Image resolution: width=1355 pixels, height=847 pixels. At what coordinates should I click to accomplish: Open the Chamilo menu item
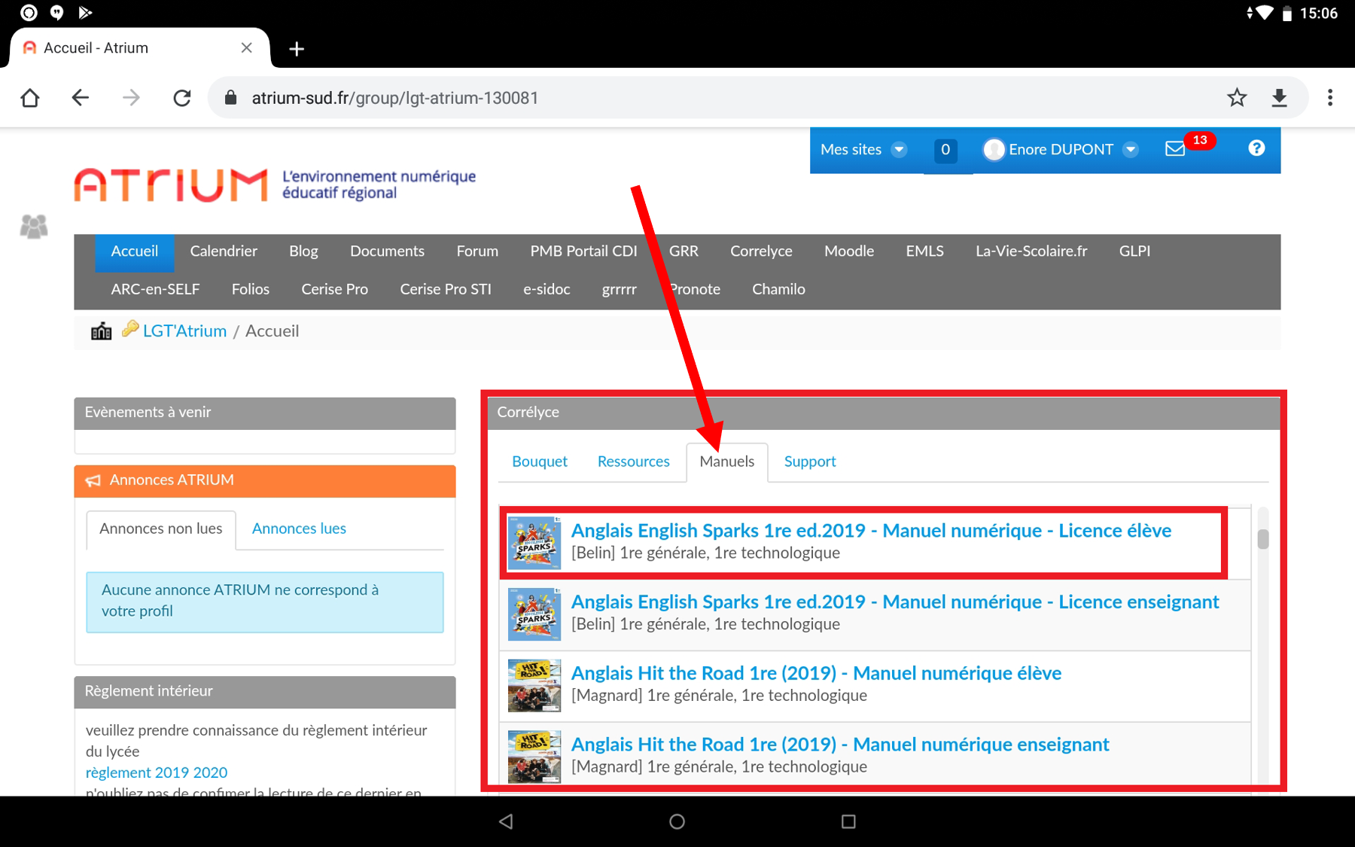click(x=778, y=290)
